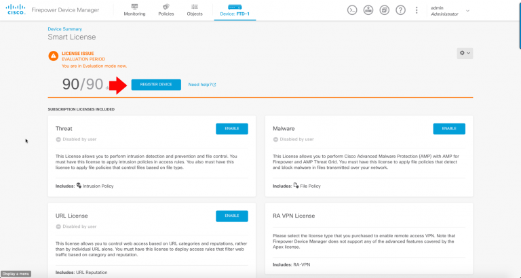Click the Firepower Device Manager title
521x278 pixels.
click(65, 10)
